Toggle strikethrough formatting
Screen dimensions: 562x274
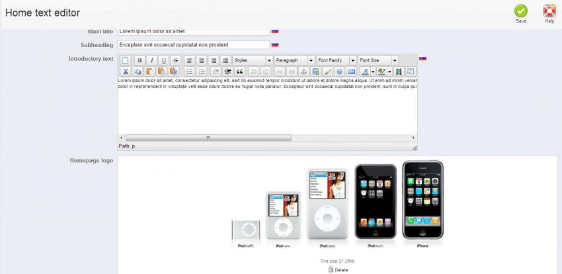click(x=175, y=60)
